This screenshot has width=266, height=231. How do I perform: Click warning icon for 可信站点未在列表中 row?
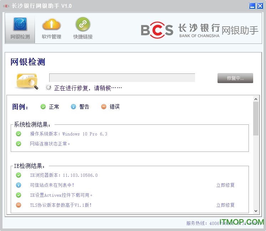tap(19, 185)
